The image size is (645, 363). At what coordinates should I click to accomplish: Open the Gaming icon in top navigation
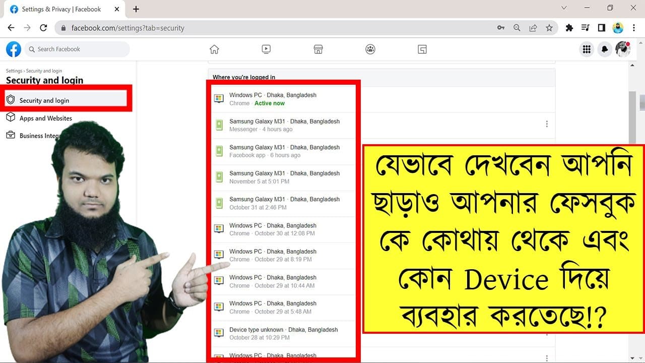(x=422, y=49)
